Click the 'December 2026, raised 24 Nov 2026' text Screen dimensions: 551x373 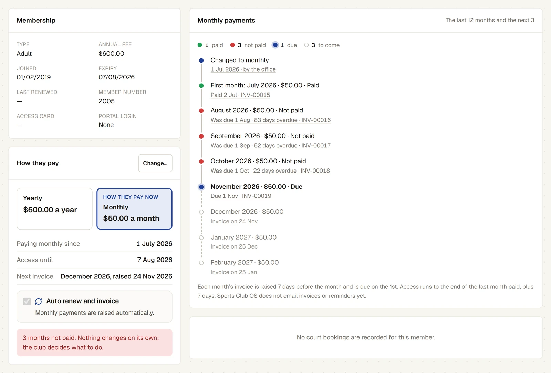coord(116,276)
